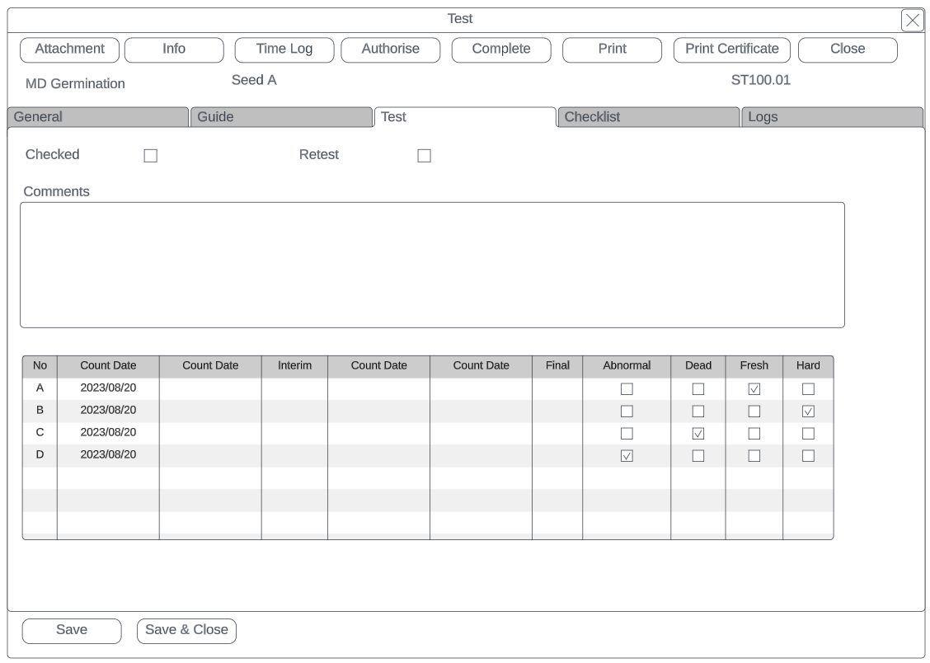Go to the Logs tab
930x663 pixels.
[831, 117]
